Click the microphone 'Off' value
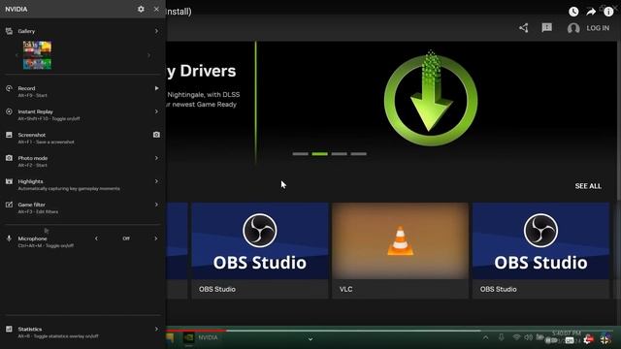Screen dimensions: 621x349 point(126,238)
